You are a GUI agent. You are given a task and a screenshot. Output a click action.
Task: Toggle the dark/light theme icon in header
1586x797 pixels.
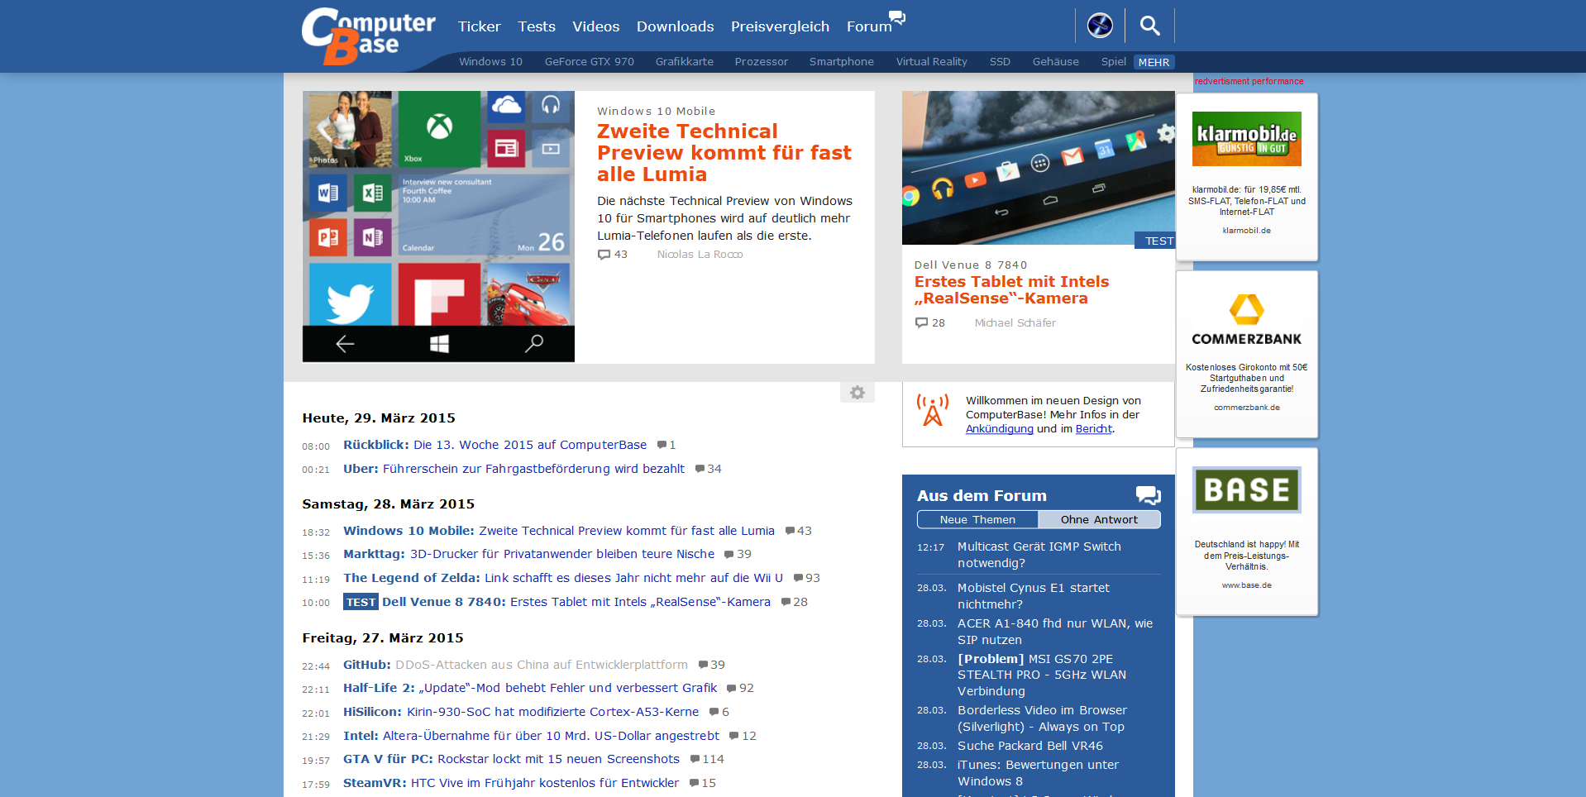pyautogui.click(x=1100, y=26)
